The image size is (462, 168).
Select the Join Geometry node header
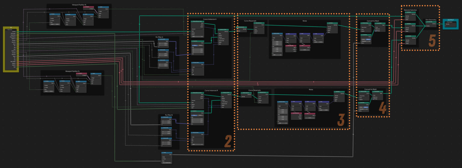[431, 22]
